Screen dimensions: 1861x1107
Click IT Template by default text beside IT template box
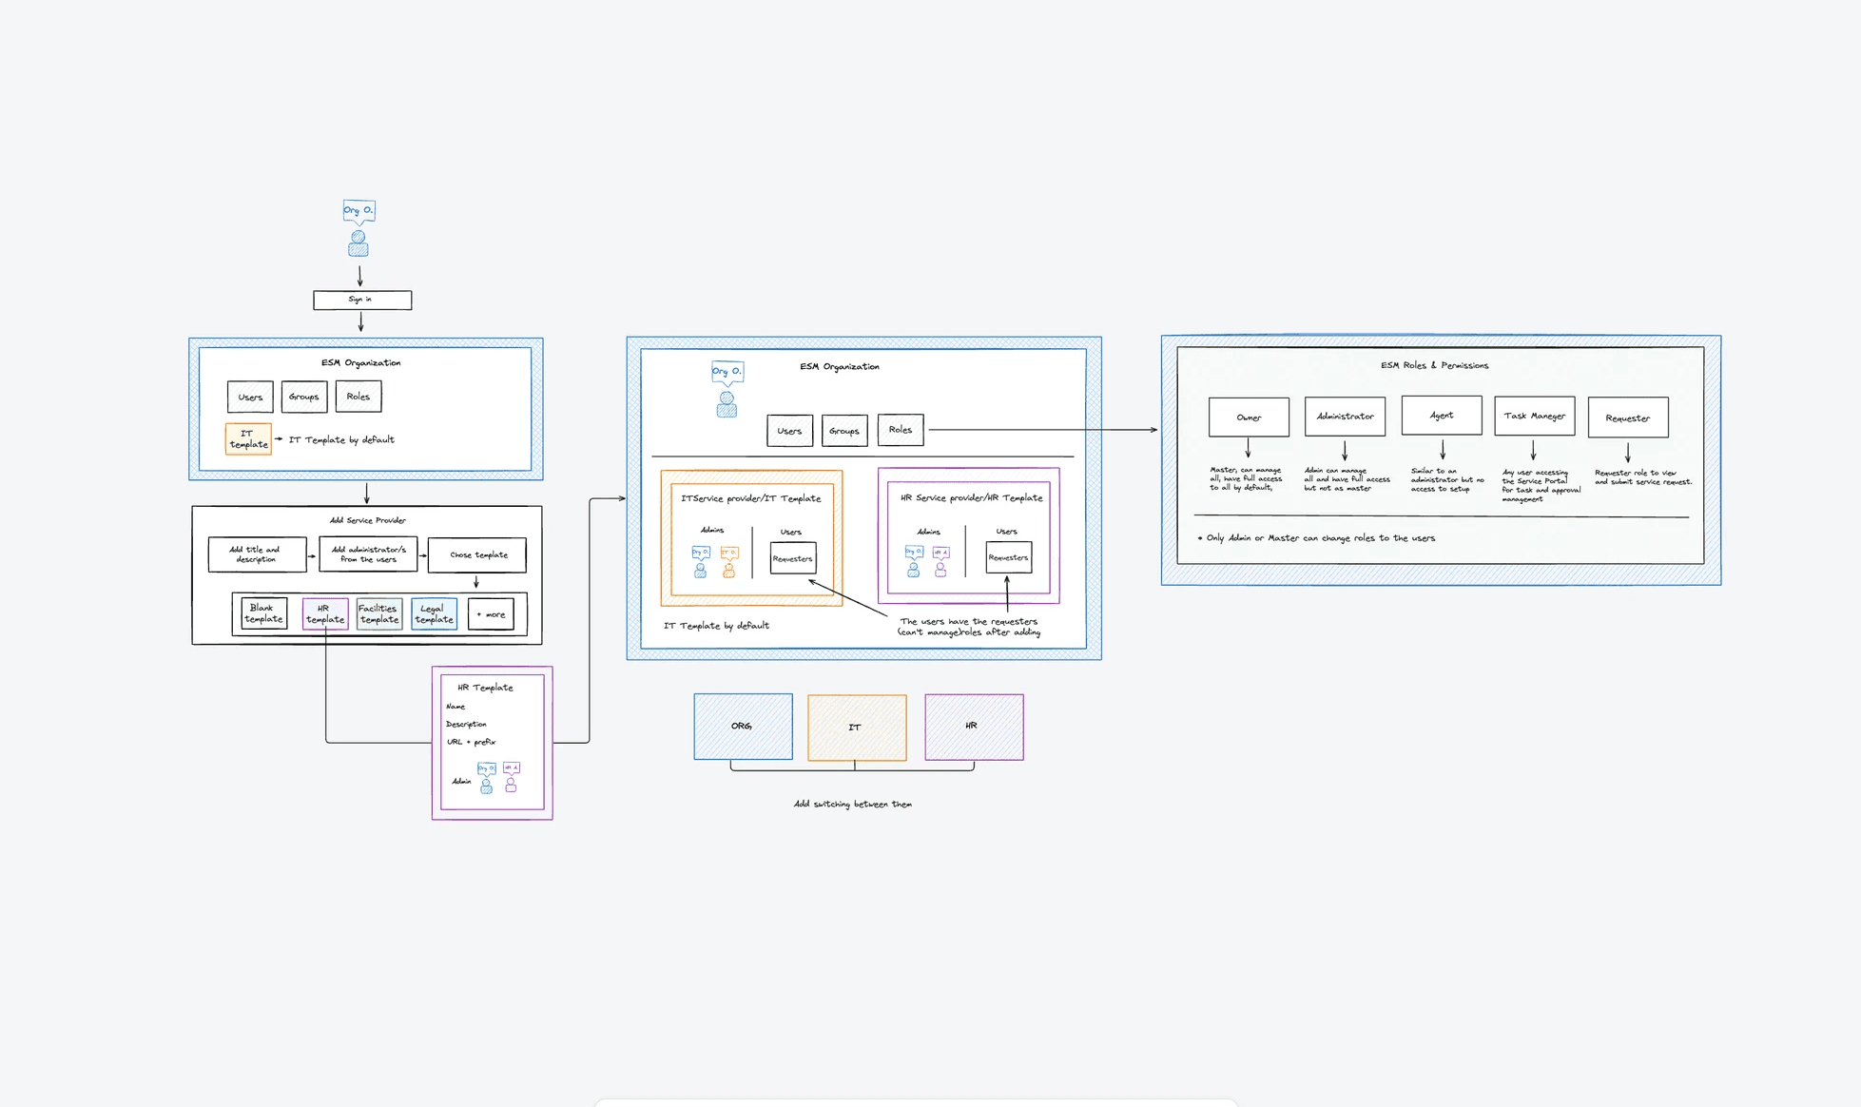click(341, 439)
